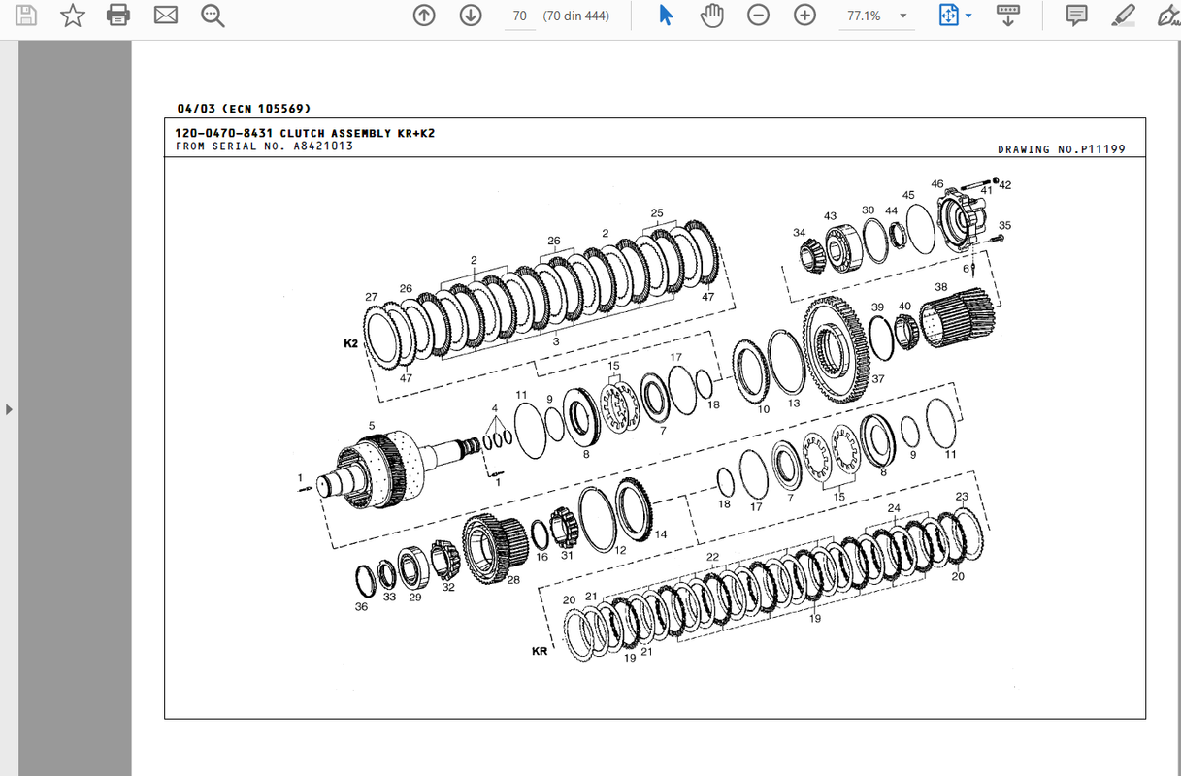Click the 'KR' clutch pack label
The height and width of the screenshot is (776, 1181).
pyautogui.click(x=540, y=651)
